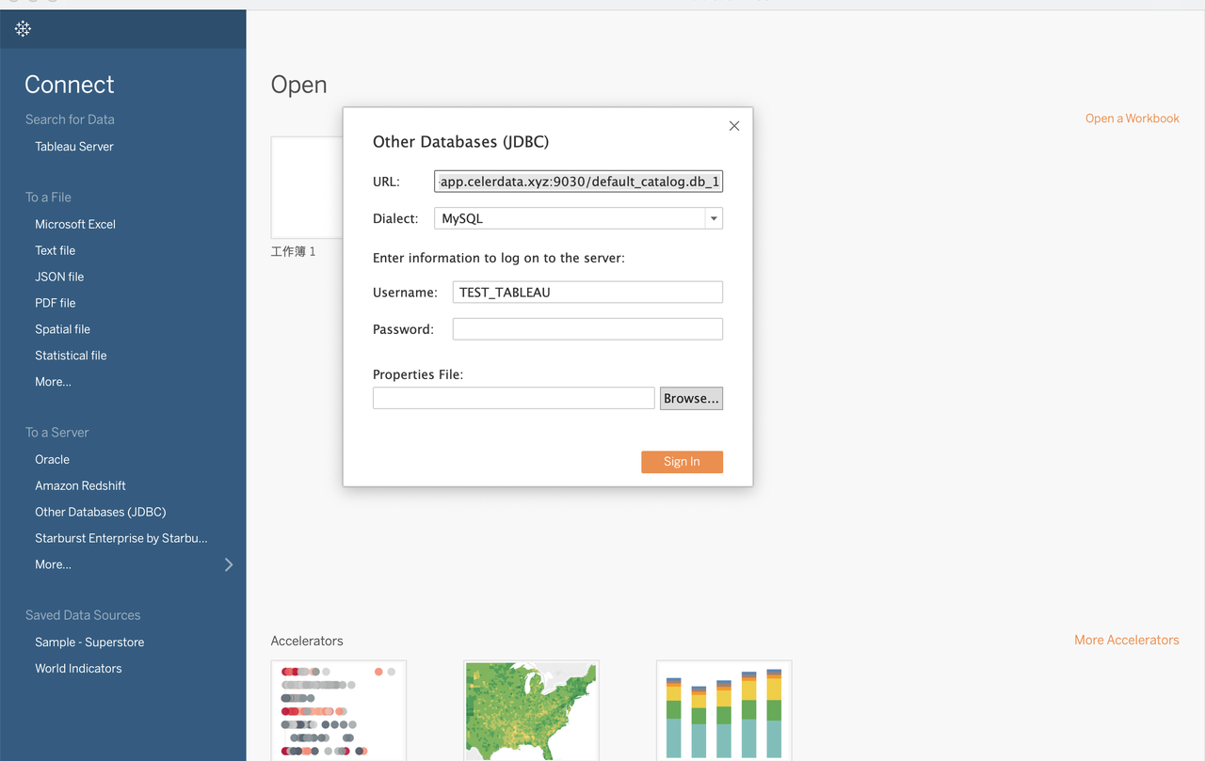Click the orange Sign In button

tap(682, 462)
